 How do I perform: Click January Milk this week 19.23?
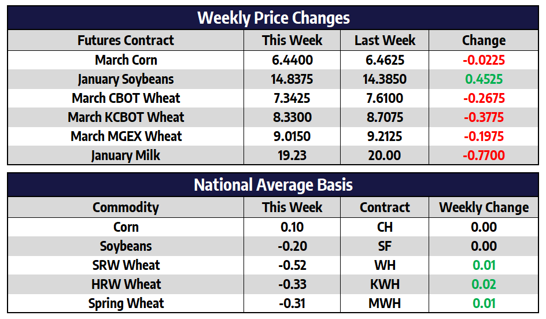(292, 155)
